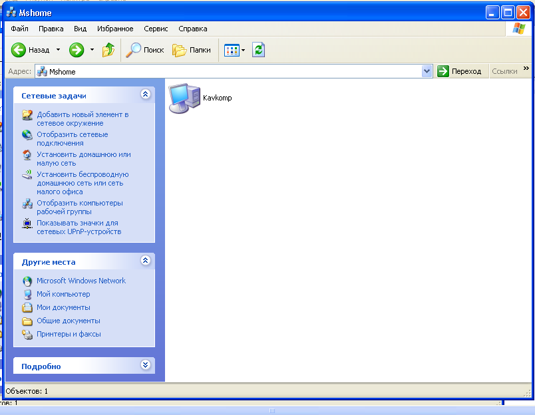Image resolution: width=535 pixels, height=415 pixels.
Task: Open the Мой компьютер link
Action: [63, 294]
